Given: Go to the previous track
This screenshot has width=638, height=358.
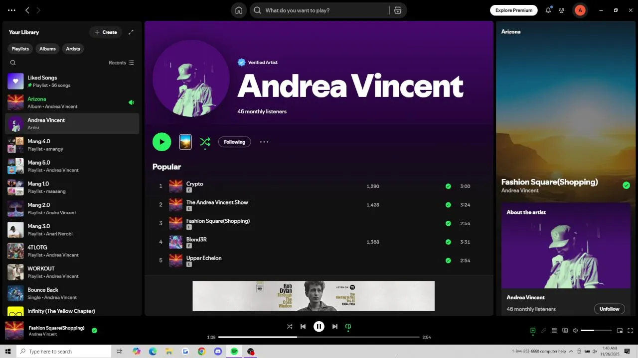Looking at the screenshot, I should (x=303, y=327).
